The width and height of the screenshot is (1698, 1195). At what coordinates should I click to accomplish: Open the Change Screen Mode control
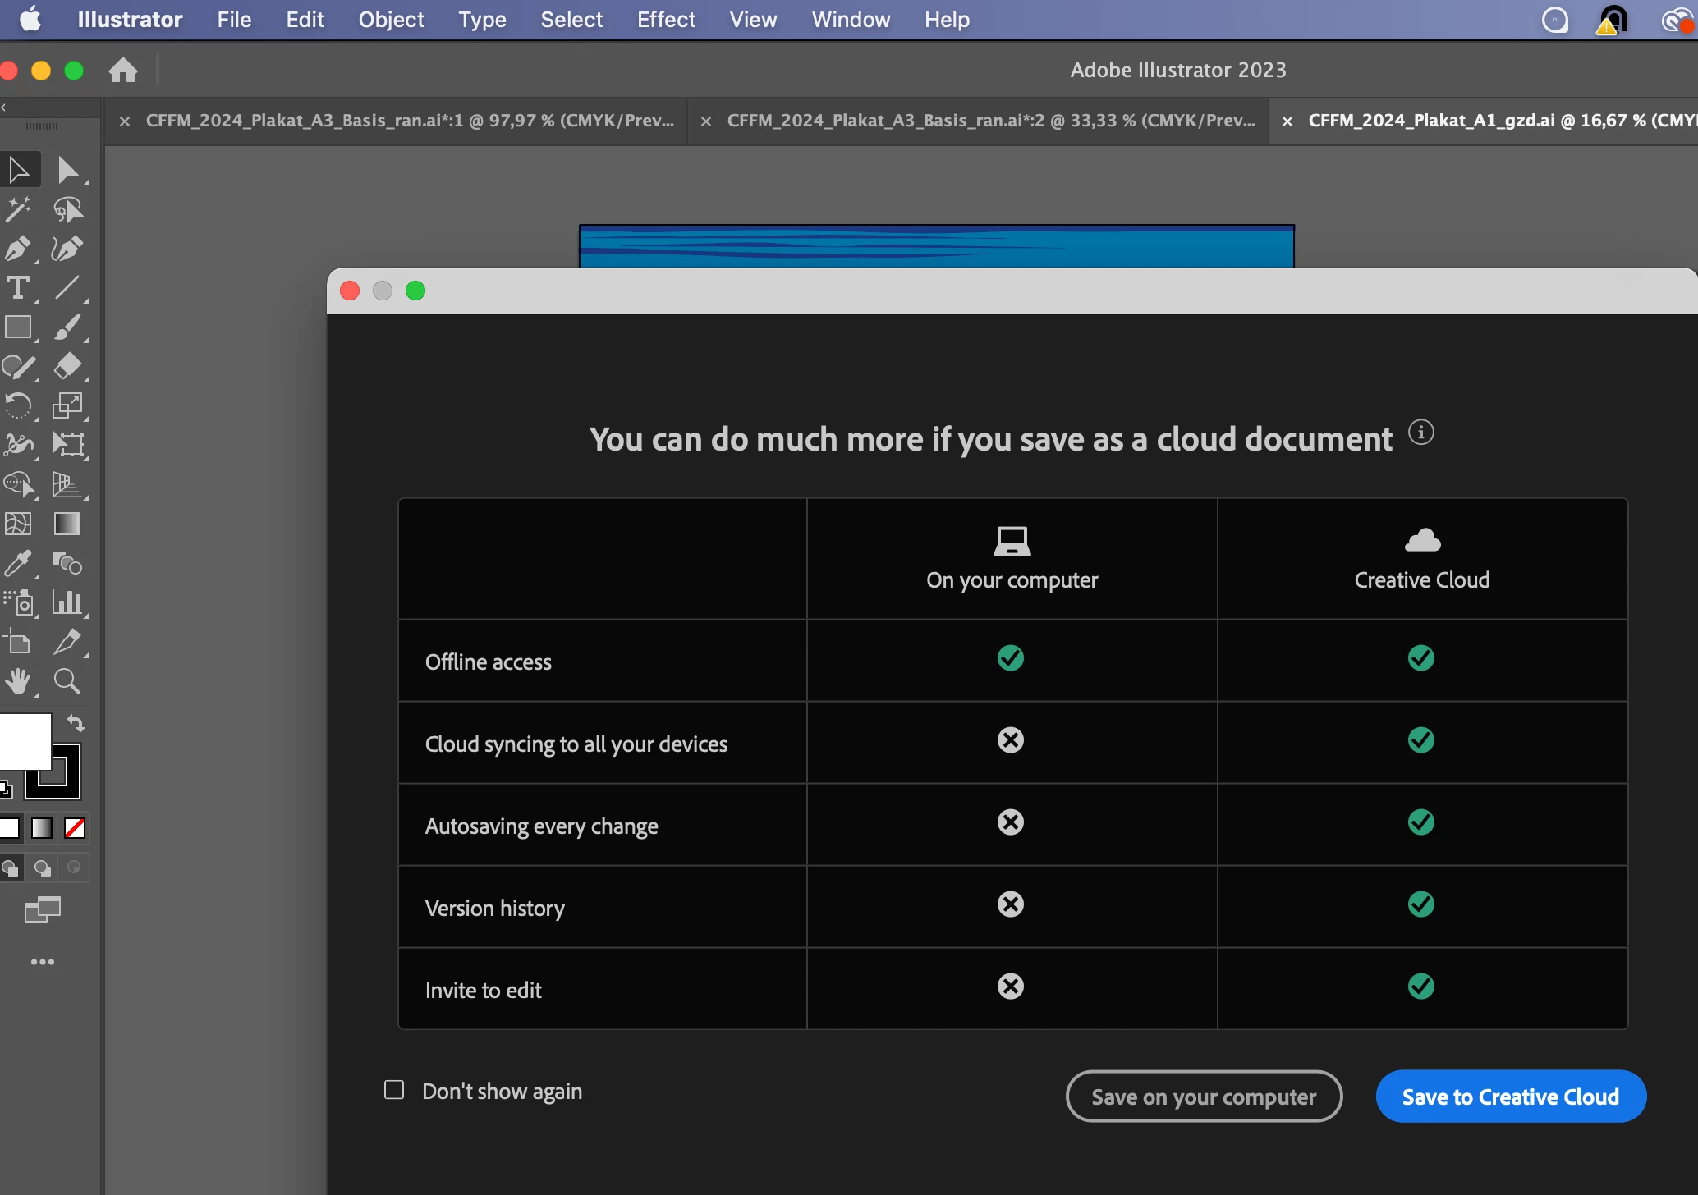point(43,909)
